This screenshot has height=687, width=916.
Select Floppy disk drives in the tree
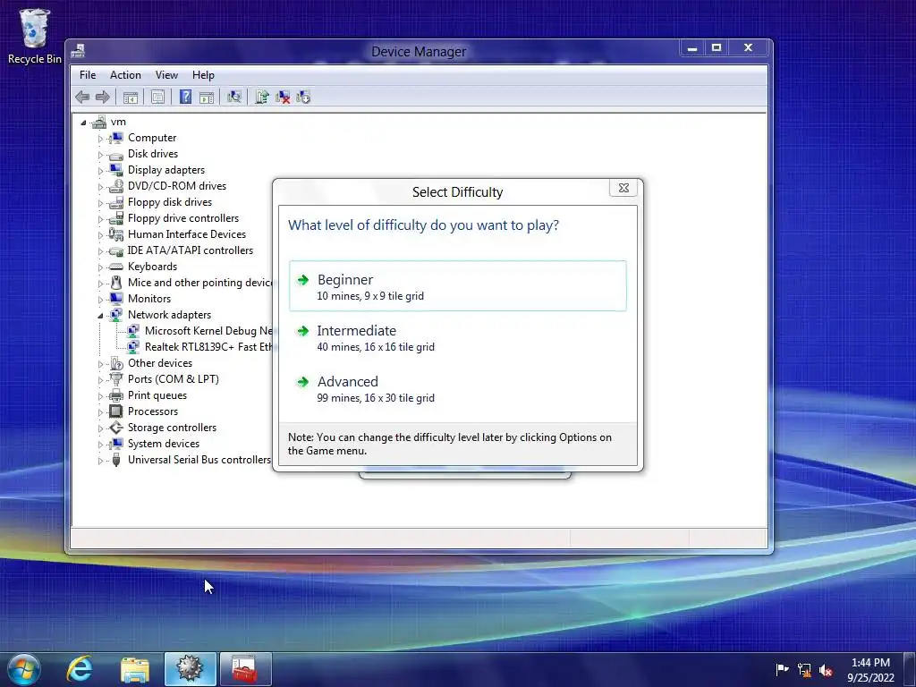pyautogui.click(x=170, y=202)
